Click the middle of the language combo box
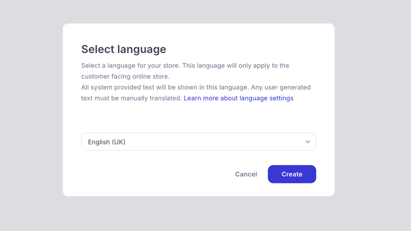Image resolution: width=411 pixels, height=231 pixels. pos(198,142)
